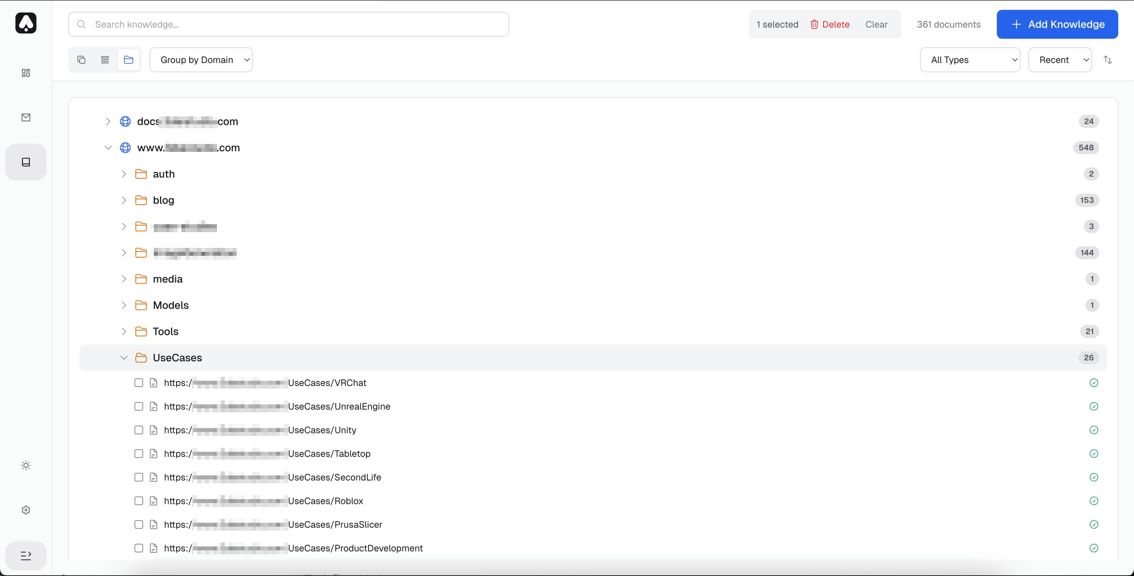Switch to list view layout
This screenshot has width=1134, height=576.
(x=105, y=60)
